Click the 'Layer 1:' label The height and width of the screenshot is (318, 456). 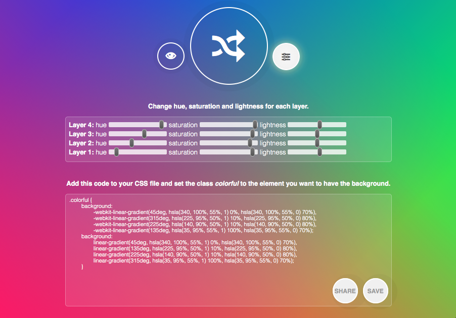pyautogui.click(x=81, y=152)
